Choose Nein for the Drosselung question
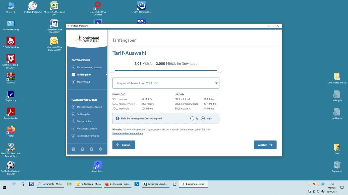Image resolution: width=348 pixels, height=195 pixels. tap(203, 118)
